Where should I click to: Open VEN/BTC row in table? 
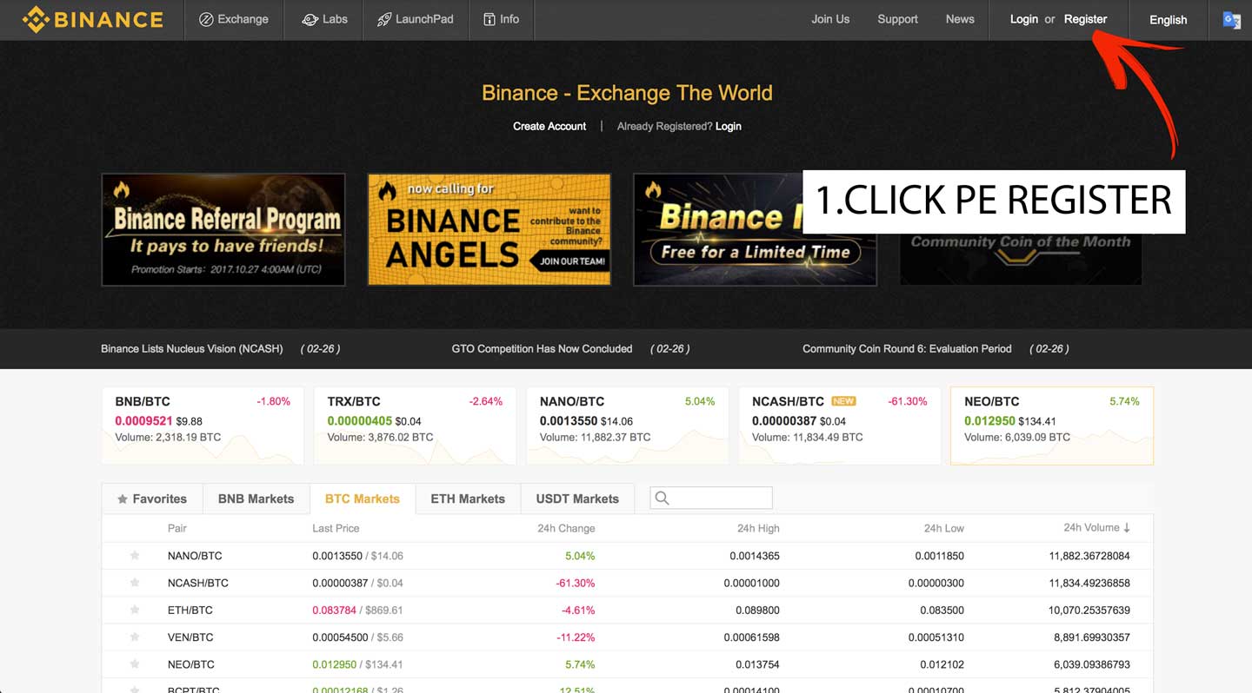(628, 637)
